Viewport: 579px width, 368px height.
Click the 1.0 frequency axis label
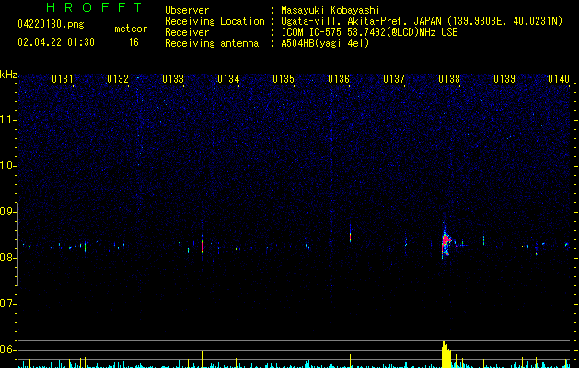coord(8,166)
